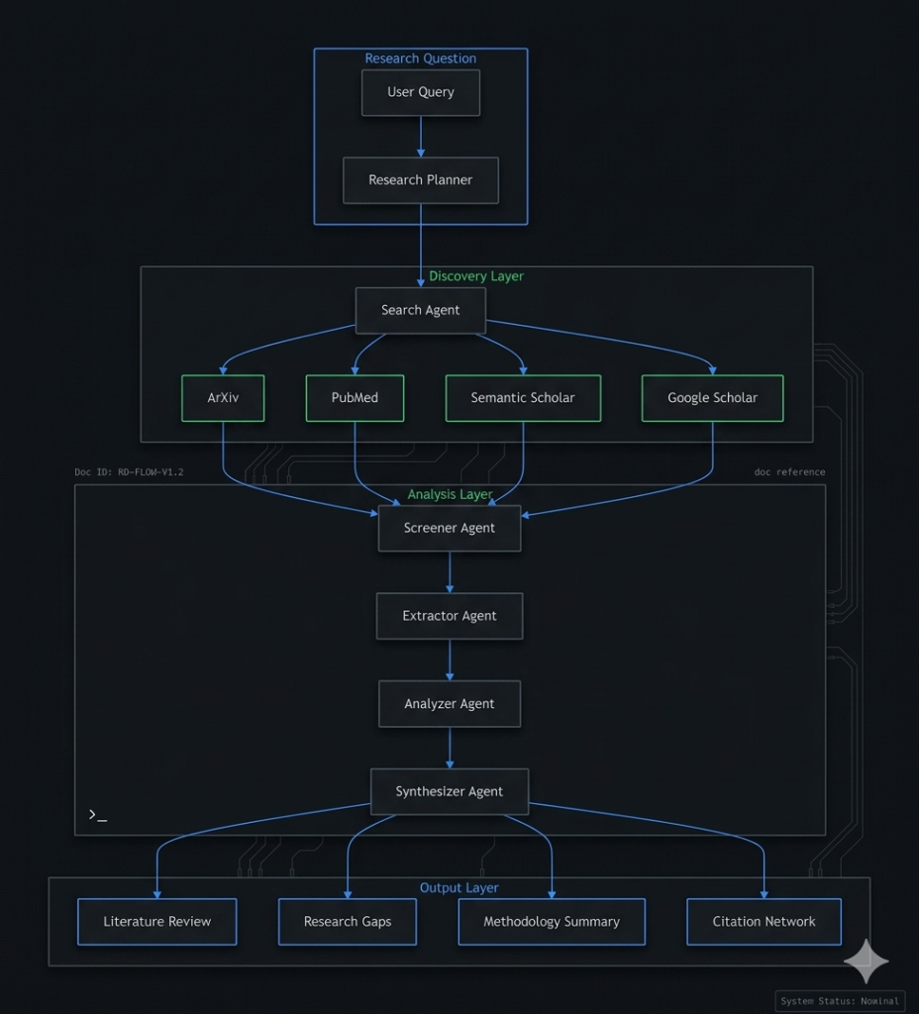919x1014 pixels.
Task: Click the terminal prompt icon
Action: point(97,815)
